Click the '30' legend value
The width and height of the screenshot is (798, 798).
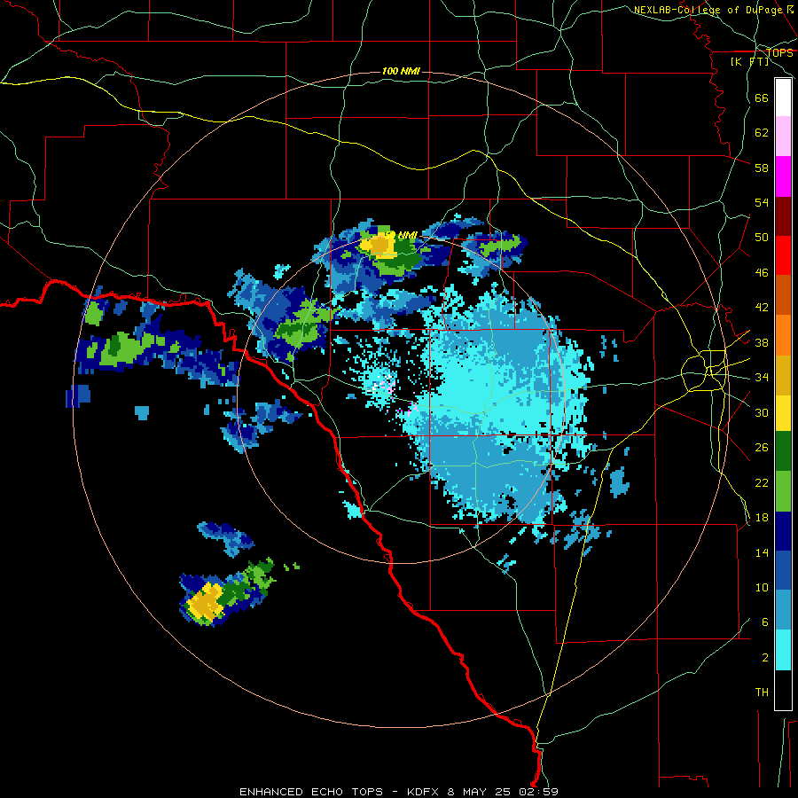(762, 412)
